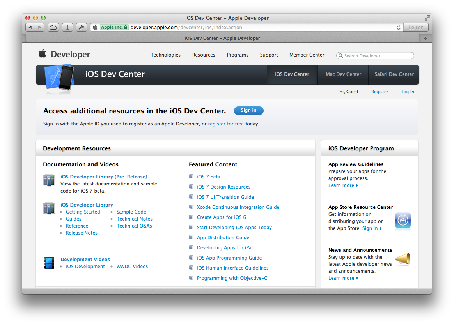
Task: Select the iOS Dev Center tab
Action: coord(292,74)
